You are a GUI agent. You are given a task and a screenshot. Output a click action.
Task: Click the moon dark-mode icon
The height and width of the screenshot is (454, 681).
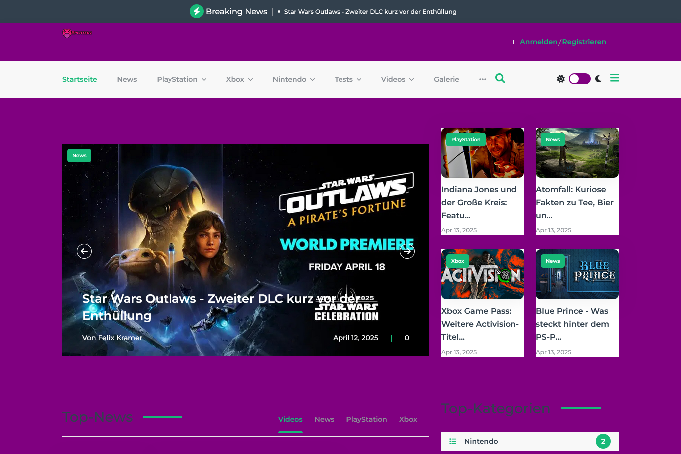point(598,79)
